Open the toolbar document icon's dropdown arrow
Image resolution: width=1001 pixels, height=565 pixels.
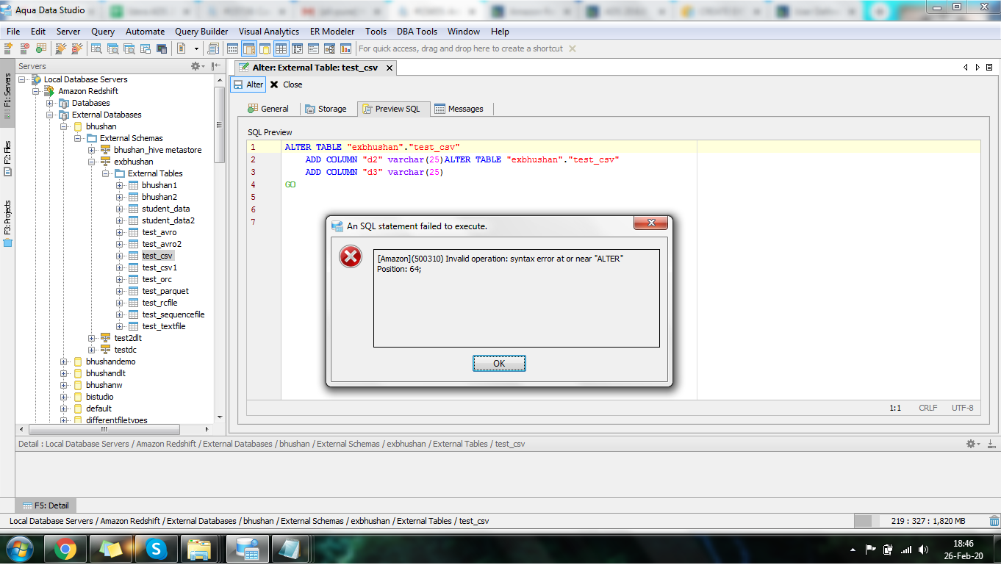coord(196,48)
